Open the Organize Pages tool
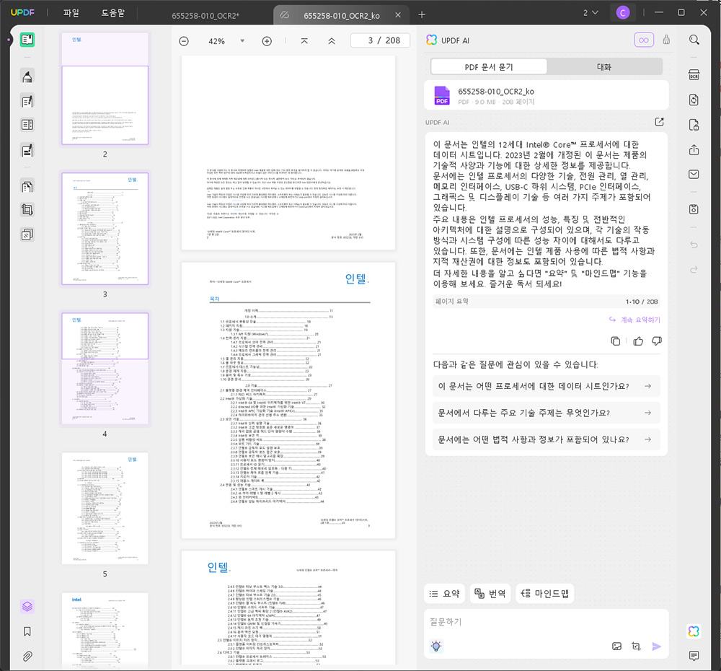 (x=27, y=186)
